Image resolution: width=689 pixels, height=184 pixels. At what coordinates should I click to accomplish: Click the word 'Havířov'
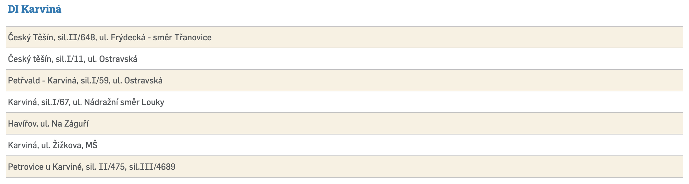(23, 124)
